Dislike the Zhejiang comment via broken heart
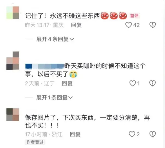Viewport: 165px width, 148px height. click(x=152, y=134)
